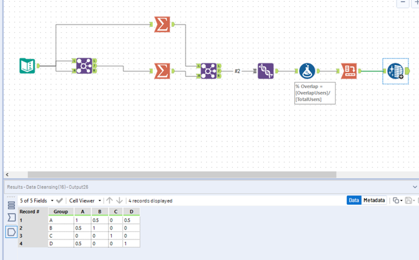Switch to the Metadata tab

click(374, 200)
